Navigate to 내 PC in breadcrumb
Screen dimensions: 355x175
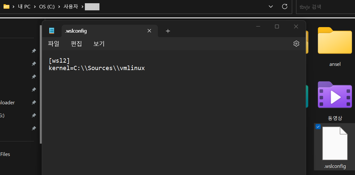[24, 6]
